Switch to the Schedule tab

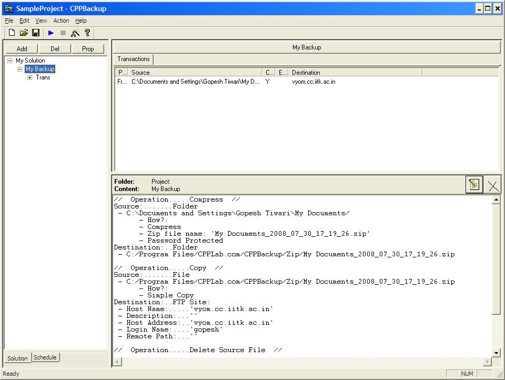(45, 357)
